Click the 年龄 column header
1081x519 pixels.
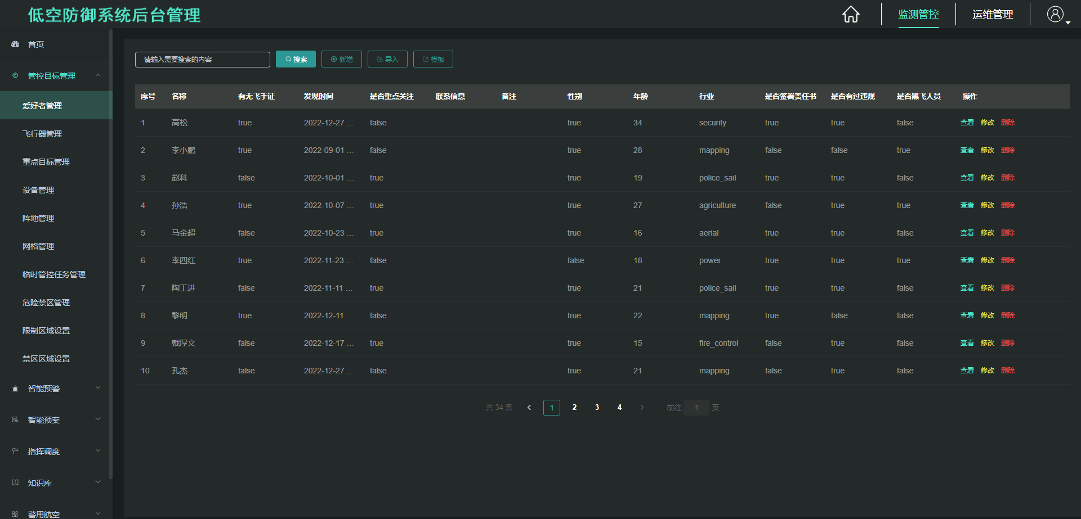[x=641, y=96]
